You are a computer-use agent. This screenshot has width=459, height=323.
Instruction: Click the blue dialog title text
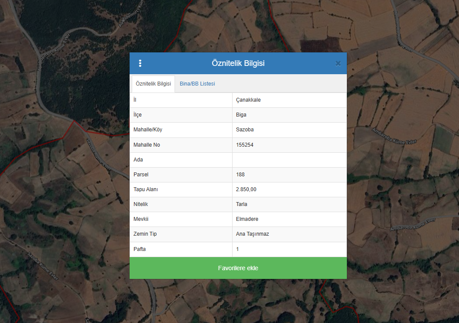coord(238,63)
